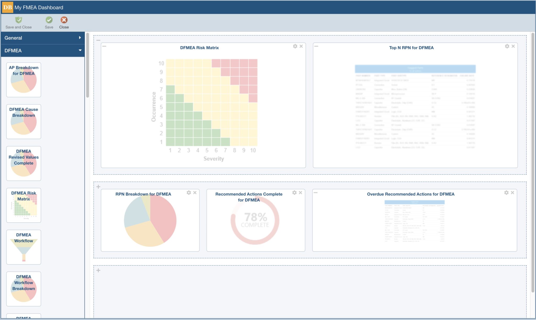This screenshot has width=536, height=320.
Task: Open settings for RPN Breakdown for DFMEA
Action: (x=189, y=192)
